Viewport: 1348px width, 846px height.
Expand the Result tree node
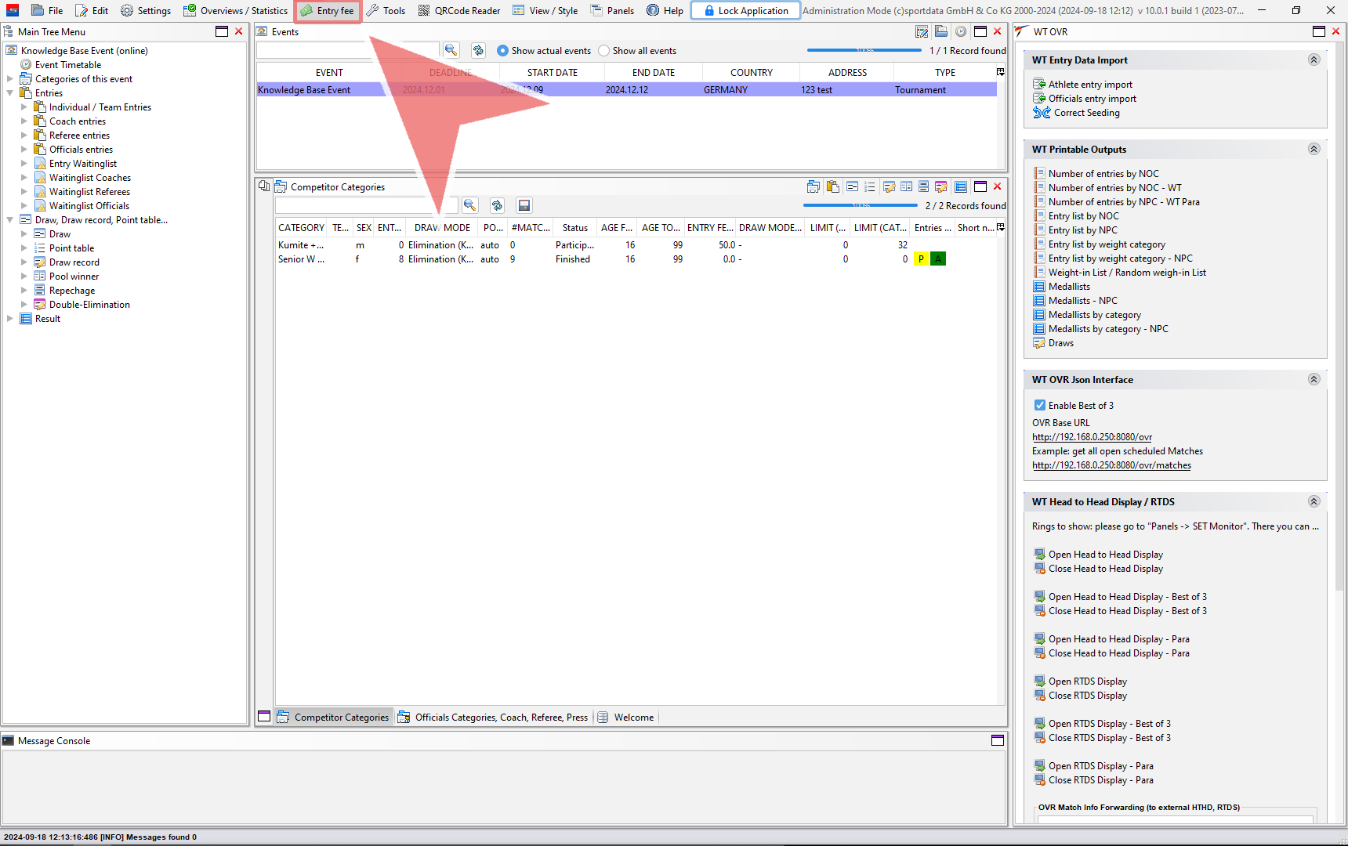point(9,319)
